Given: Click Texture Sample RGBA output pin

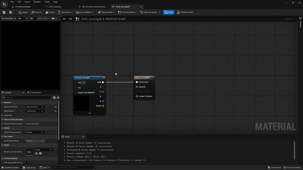Looking at the screenshot, I should click(103, 106).
